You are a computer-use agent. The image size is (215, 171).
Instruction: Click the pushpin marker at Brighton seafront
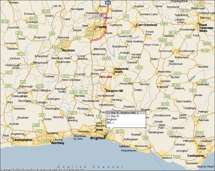[106, 136]
